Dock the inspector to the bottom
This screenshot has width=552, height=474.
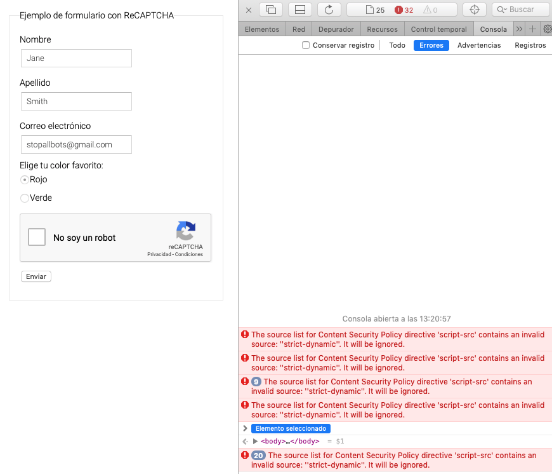pyautogui.click(x=299, y=9)
